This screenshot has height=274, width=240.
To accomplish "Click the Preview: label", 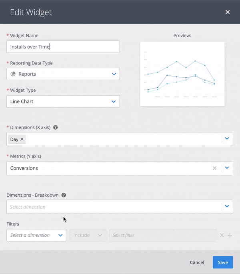I will [x=182, y=36].
